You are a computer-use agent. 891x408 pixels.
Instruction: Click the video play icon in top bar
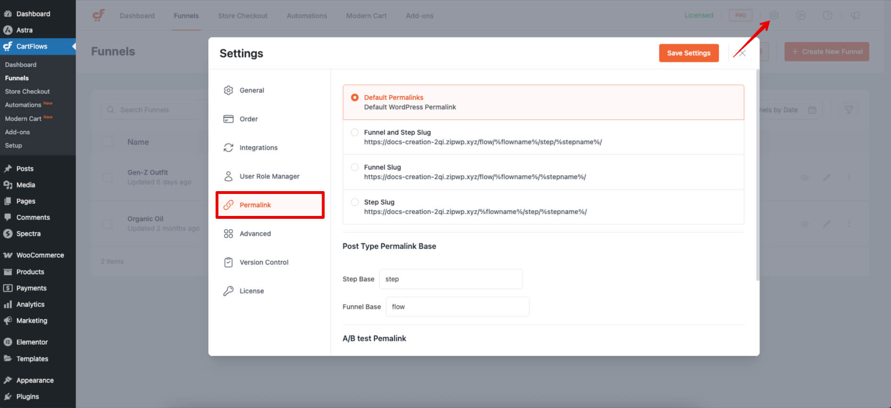pos(801,15)
